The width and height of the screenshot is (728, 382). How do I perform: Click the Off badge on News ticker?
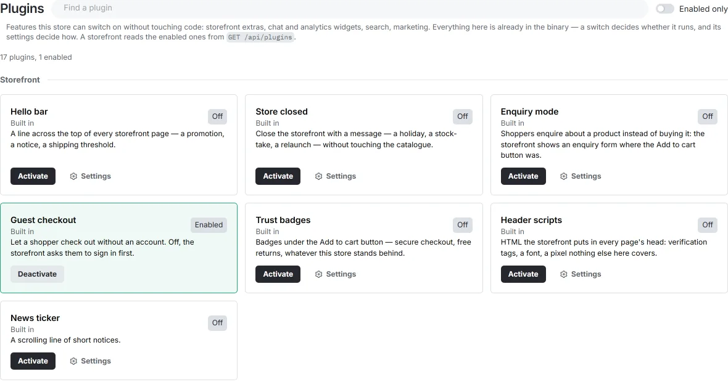217,323
